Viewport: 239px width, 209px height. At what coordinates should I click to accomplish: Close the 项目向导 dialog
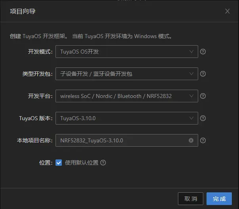[228, 11]
